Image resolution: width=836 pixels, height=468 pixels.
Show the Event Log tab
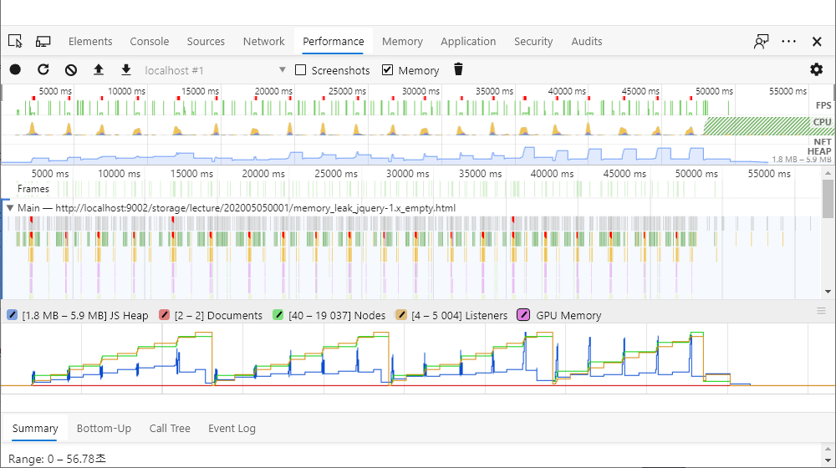click(x=232, y=428)
